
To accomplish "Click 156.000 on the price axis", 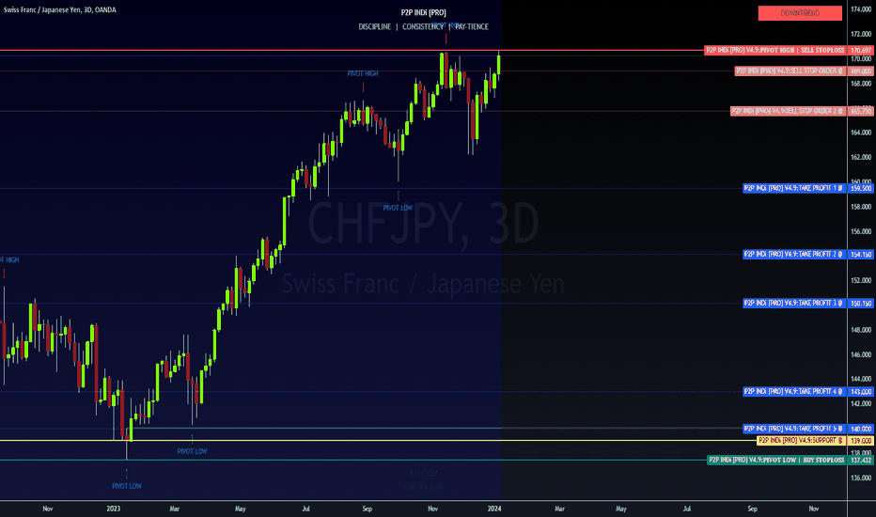I will click(861, 231).
